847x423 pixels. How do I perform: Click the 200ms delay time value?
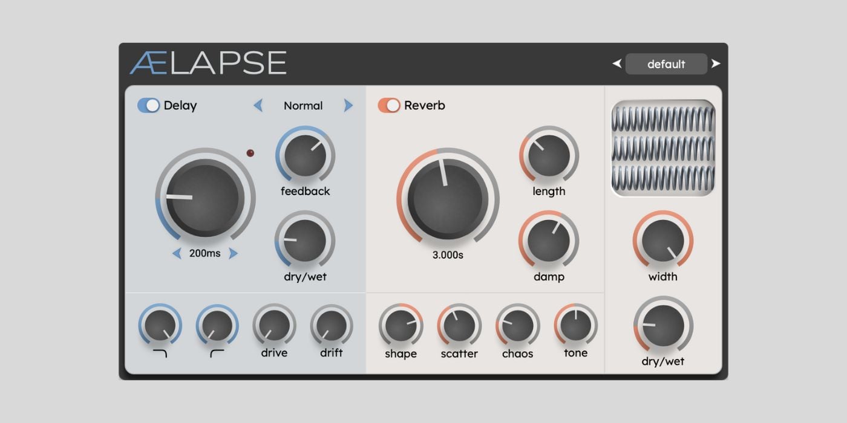[204, 254]
